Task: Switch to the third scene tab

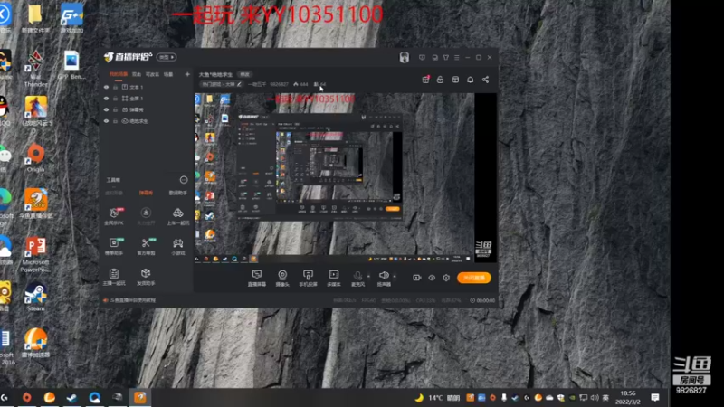Action: pyautogui.click(x=152, y=74)
